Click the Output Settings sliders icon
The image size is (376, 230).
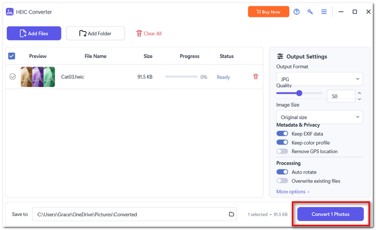tap(280, 56)
